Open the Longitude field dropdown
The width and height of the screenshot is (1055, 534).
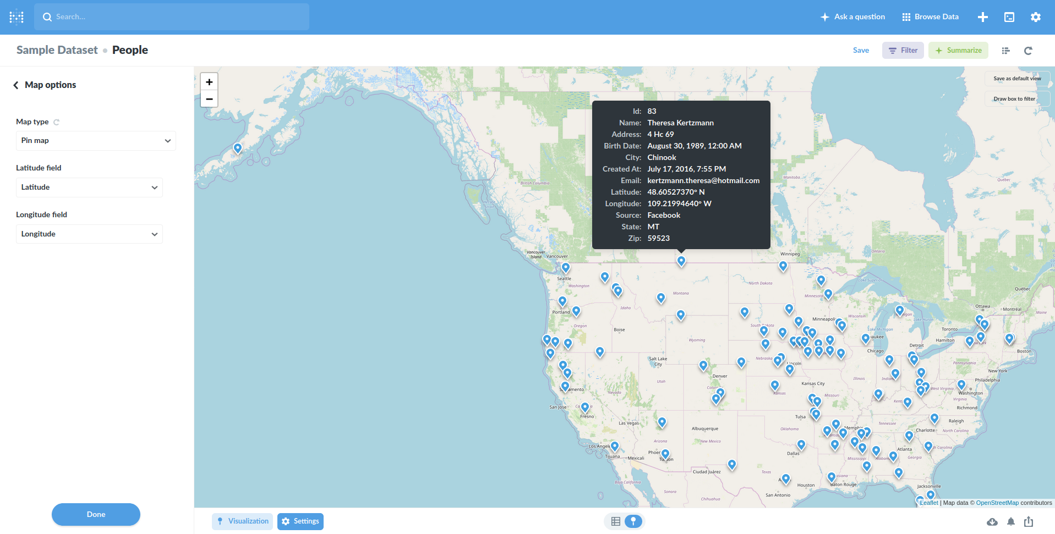89,234
